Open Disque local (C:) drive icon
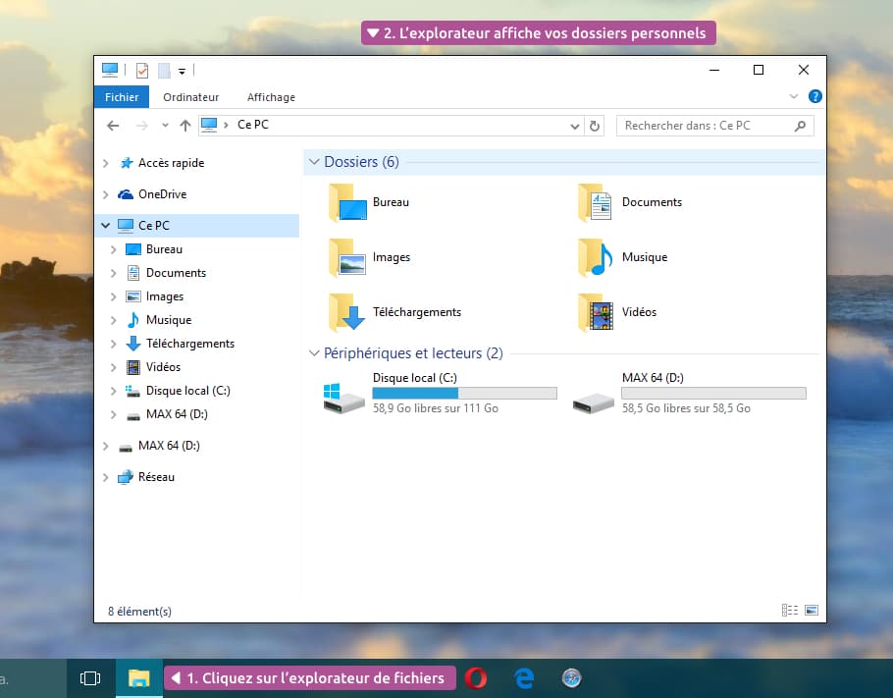Screen dimensions: 893x698 pyautogui.click(x=343, y=397)
